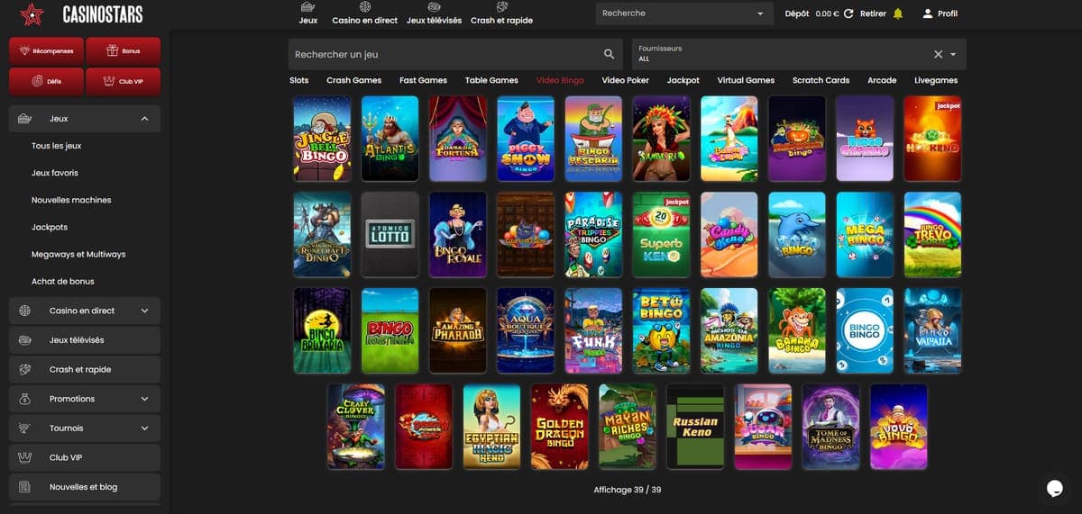Refresh the balance with the reload icon
The width and height of the screenshot is (1082, 514).
pyautogui.click(x=848, y=14)
